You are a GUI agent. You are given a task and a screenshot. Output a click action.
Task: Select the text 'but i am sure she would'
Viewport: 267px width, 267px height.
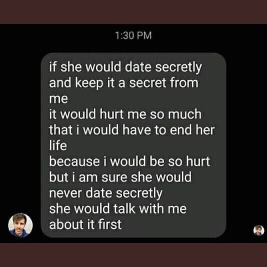click(120, 177)
